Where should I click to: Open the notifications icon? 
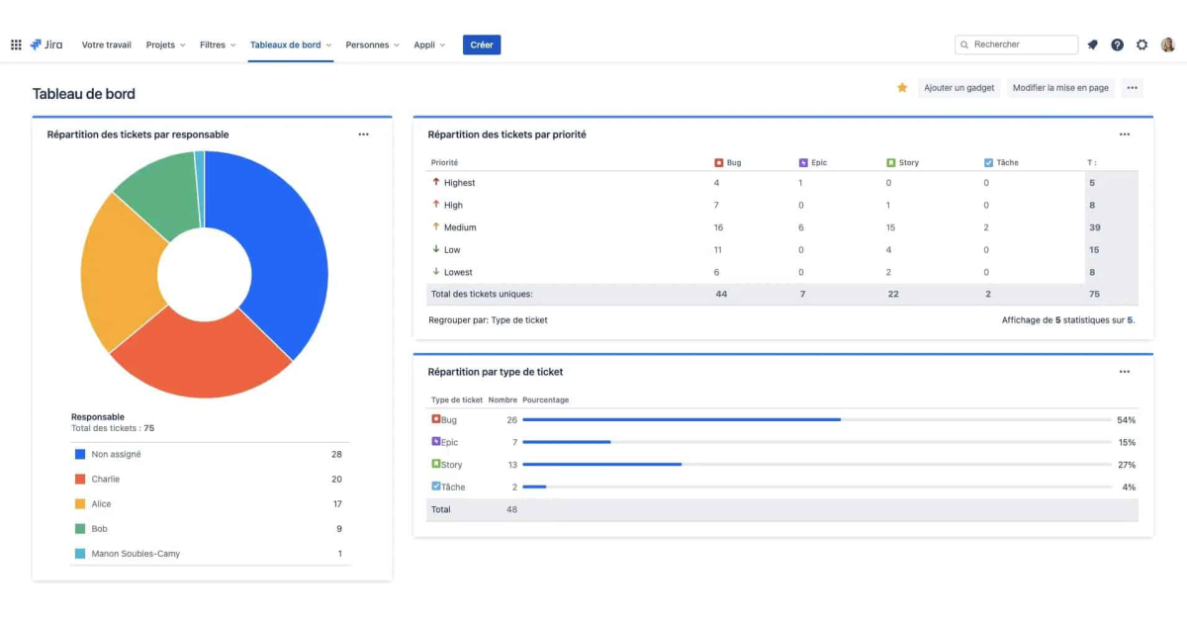click(1093, 44)
